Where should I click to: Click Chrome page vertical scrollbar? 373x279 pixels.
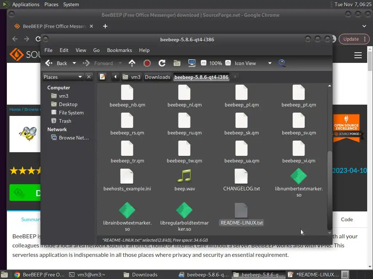(x=370, y=61)
